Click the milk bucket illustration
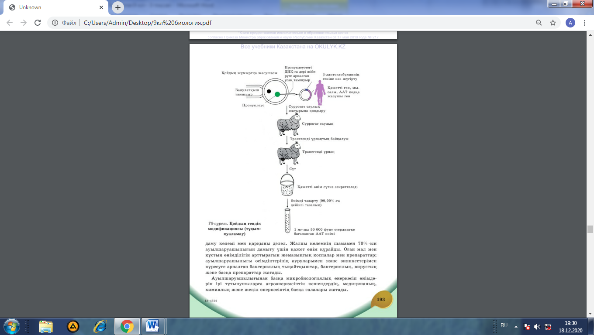Viewport: 594px width, 335px height. (288, 185)
